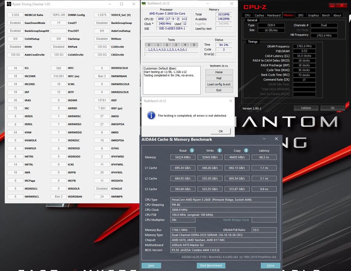Click the TestMem5 Total memory 16316Mb field
The height and width of the screenshot is (271, 351).
click(x=224, y=14)
